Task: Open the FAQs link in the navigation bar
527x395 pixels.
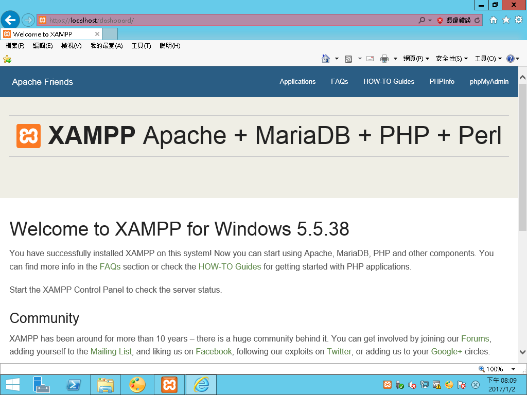Action: click(x=340, y=82)
